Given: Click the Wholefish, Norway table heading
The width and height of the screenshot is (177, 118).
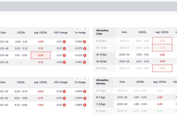Looking at the screenshot, I should click(102, 82).
